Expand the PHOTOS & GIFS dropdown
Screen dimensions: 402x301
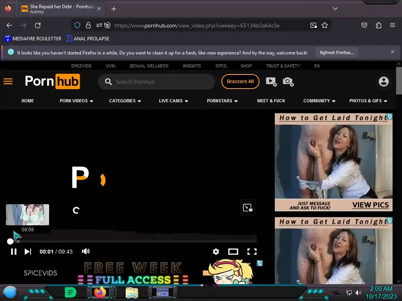368,101
